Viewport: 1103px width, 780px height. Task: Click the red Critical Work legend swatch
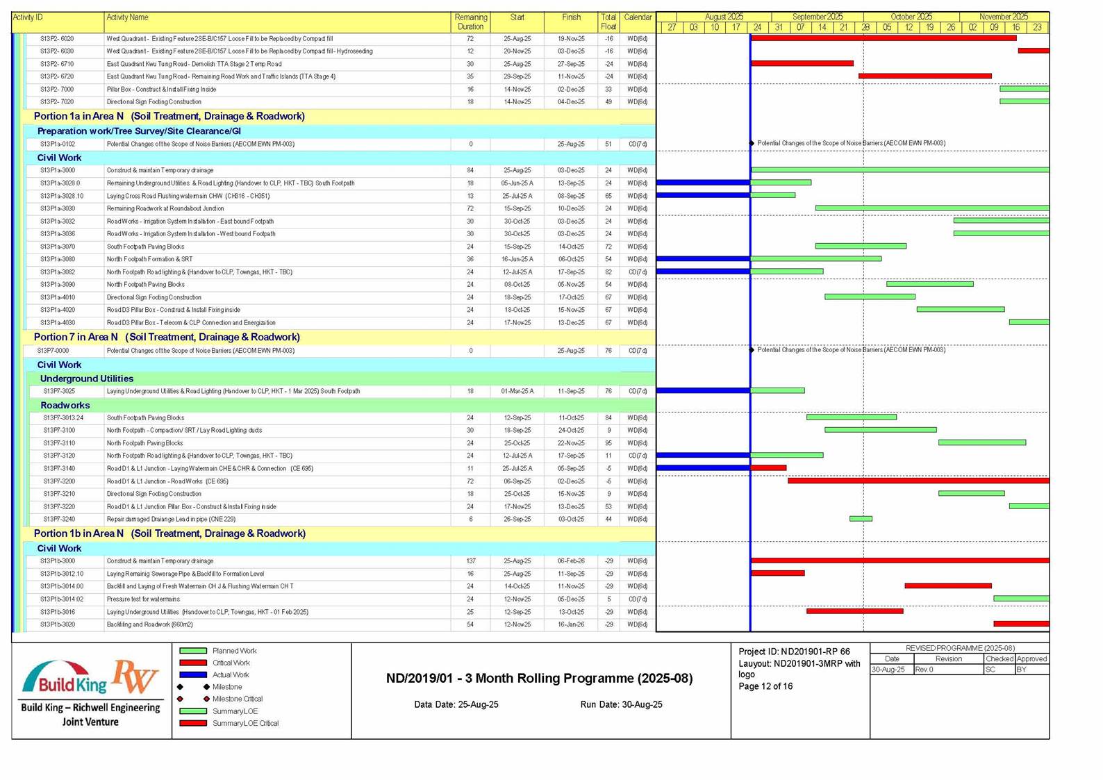[x=193, y=663]
